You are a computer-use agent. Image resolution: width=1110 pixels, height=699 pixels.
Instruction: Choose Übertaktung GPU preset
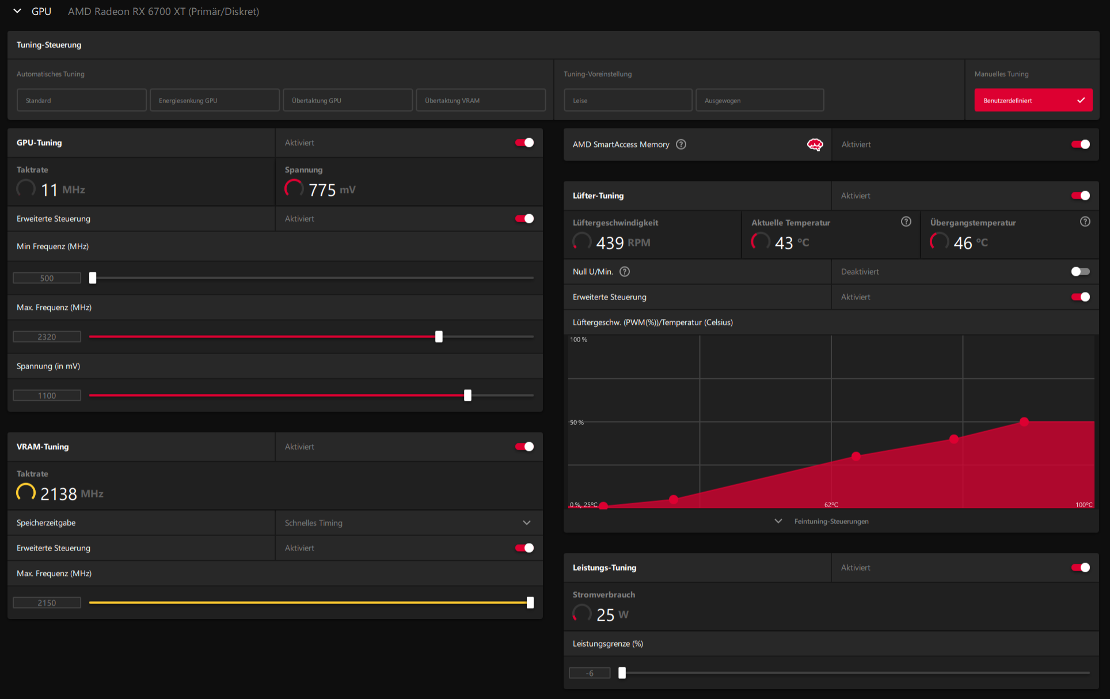coord(348,100)
